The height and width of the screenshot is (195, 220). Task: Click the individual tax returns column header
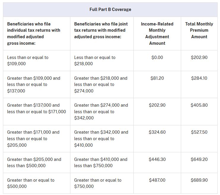tap(34, 33)
